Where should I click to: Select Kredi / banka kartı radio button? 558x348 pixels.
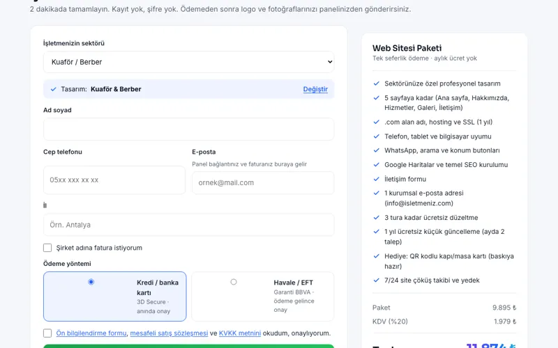91,282
